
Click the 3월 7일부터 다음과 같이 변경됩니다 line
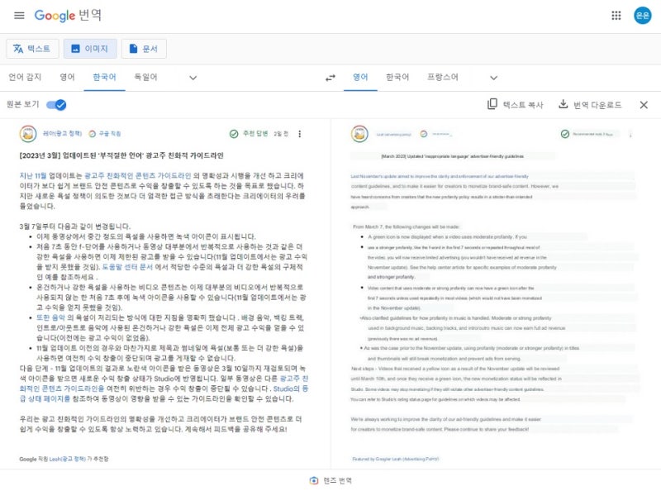click(x=75, y=226)
